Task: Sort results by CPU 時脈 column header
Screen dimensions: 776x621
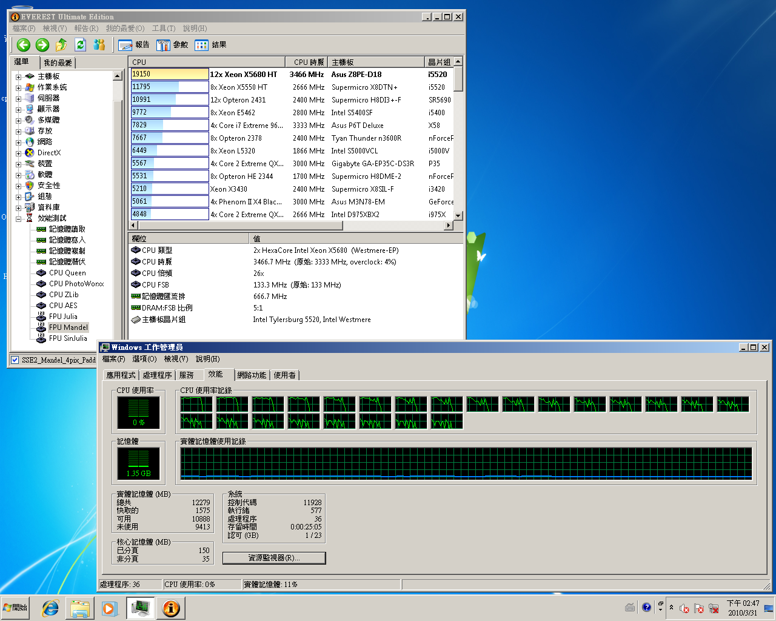Action: coord(306,62)
